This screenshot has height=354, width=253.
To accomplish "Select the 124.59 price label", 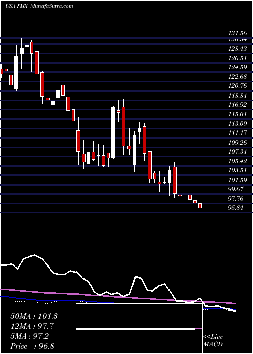I will tap(238, 67).
